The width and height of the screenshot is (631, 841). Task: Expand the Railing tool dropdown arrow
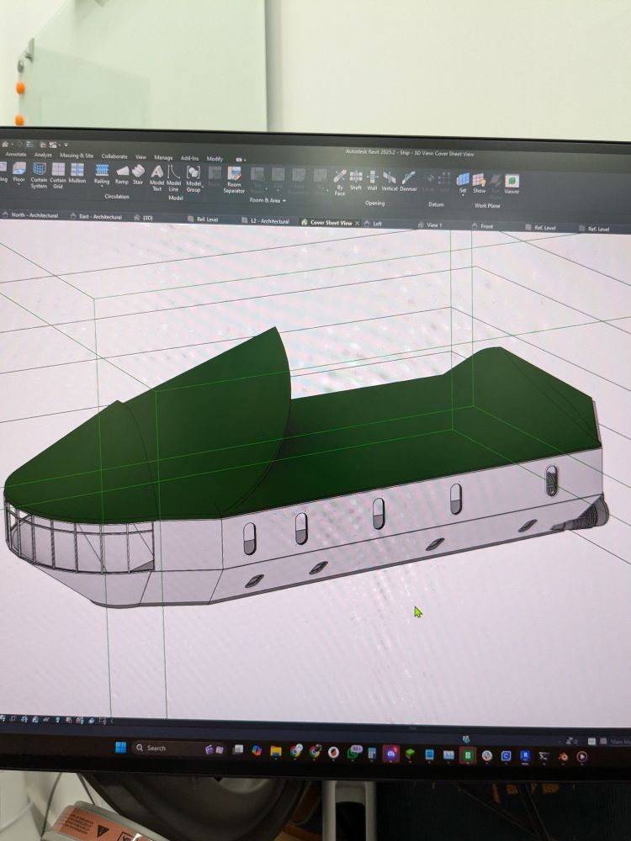coord(102,188)
